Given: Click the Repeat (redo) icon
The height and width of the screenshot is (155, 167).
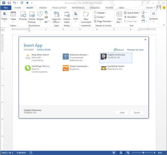Looking at the screenshot, I should [x=22, y=3].
